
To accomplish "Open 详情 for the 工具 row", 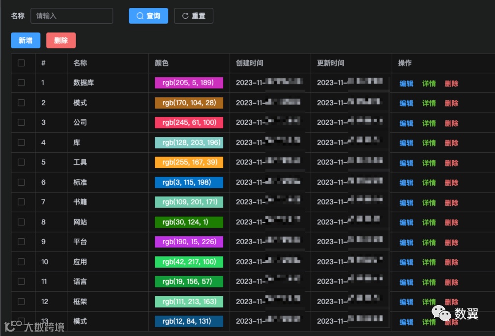I will 429,163.
